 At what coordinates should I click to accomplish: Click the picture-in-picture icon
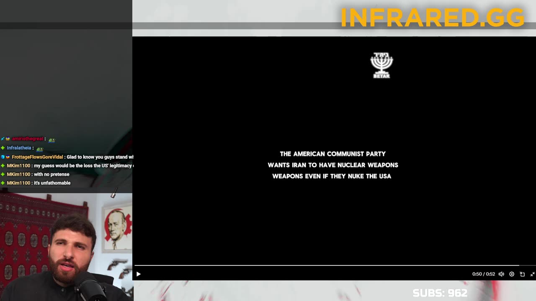pos(522,274)
